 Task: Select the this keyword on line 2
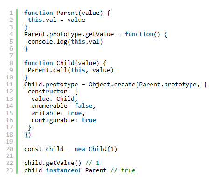(x=35, y=20)
